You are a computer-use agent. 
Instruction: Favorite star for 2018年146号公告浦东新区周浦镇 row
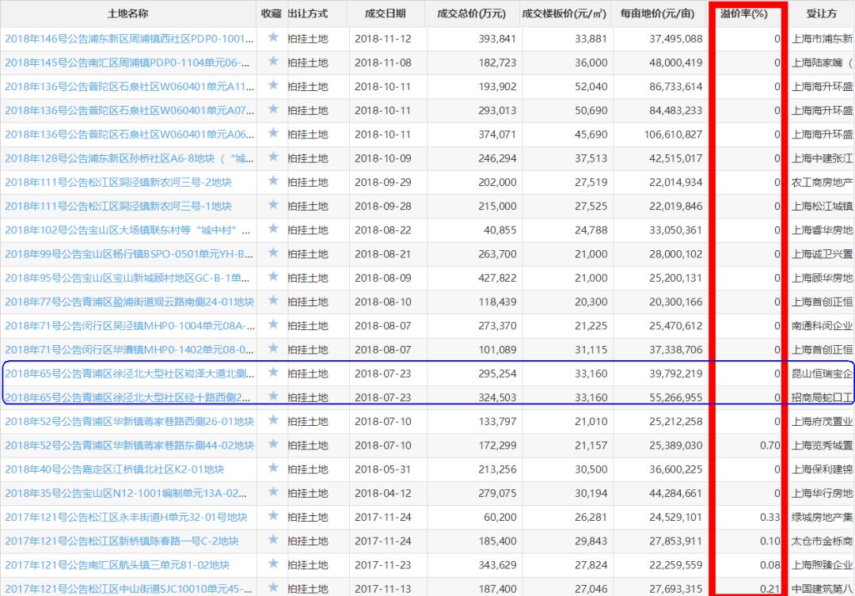pos(273,37)
